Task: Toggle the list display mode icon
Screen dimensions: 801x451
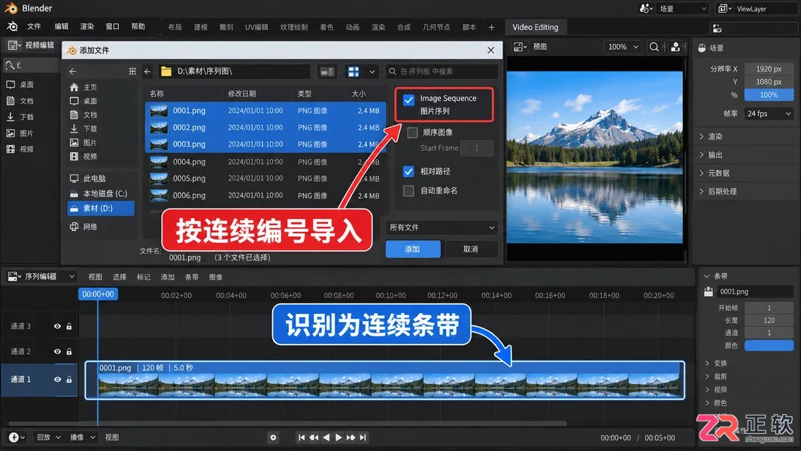Action: [327, 72]
